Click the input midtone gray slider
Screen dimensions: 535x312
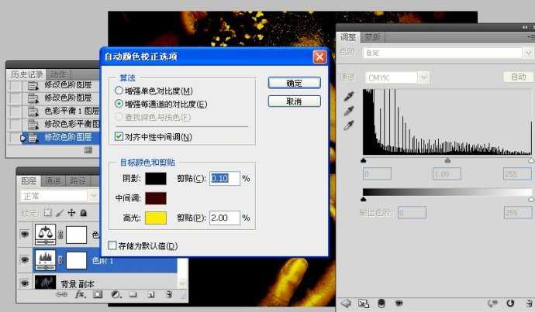coord(447,160)
